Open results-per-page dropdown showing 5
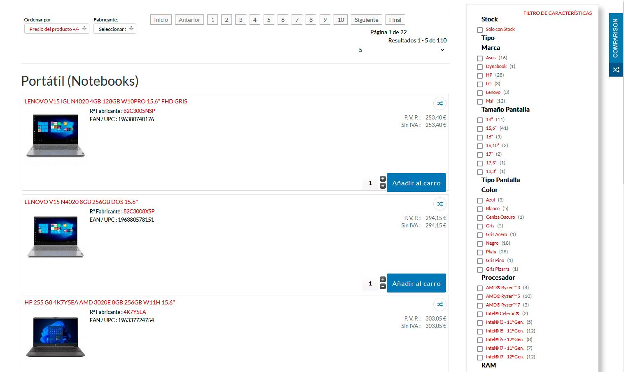This screenshot has width=624, height=372. (401, 50)
